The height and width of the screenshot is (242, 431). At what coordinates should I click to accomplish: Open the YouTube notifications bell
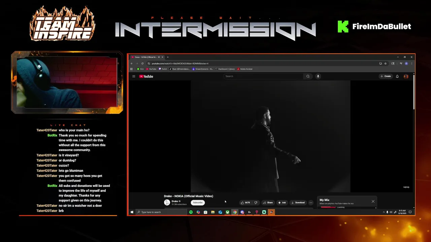(397, 76)
